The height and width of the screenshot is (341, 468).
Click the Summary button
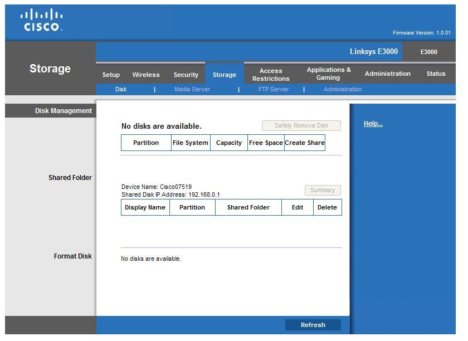pos(323,190)
